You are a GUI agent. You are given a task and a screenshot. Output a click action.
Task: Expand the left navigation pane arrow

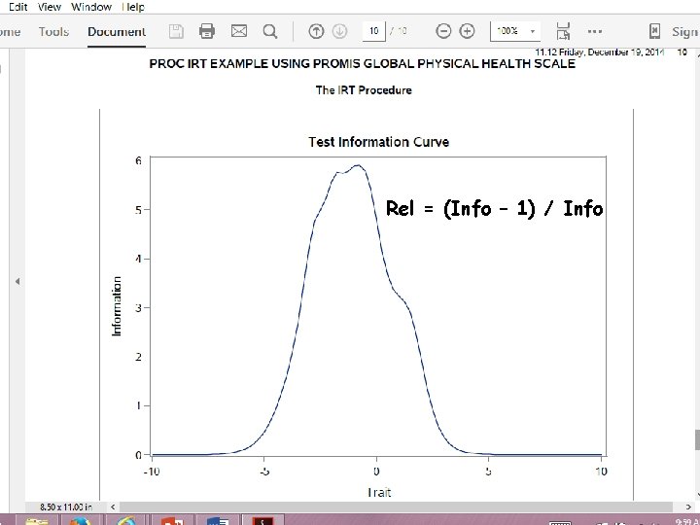pyautogui.click(x=17, y=281)
